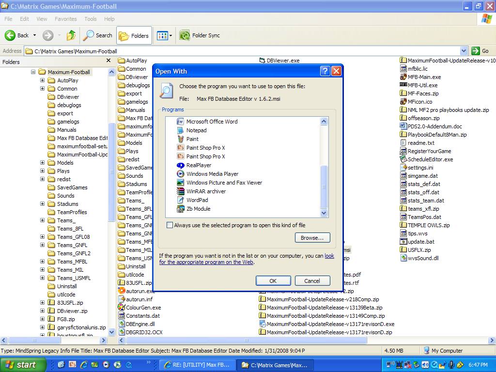Select MFB-Main.exe file icon
The height and width of the screenshot is (372, 496).
403,77
